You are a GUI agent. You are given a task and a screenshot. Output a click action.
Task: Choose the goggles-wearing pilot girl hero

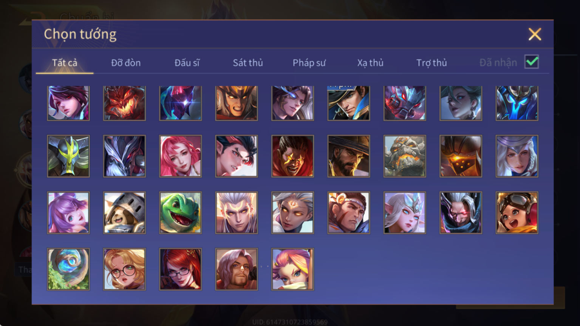click(x=517, y=213)
